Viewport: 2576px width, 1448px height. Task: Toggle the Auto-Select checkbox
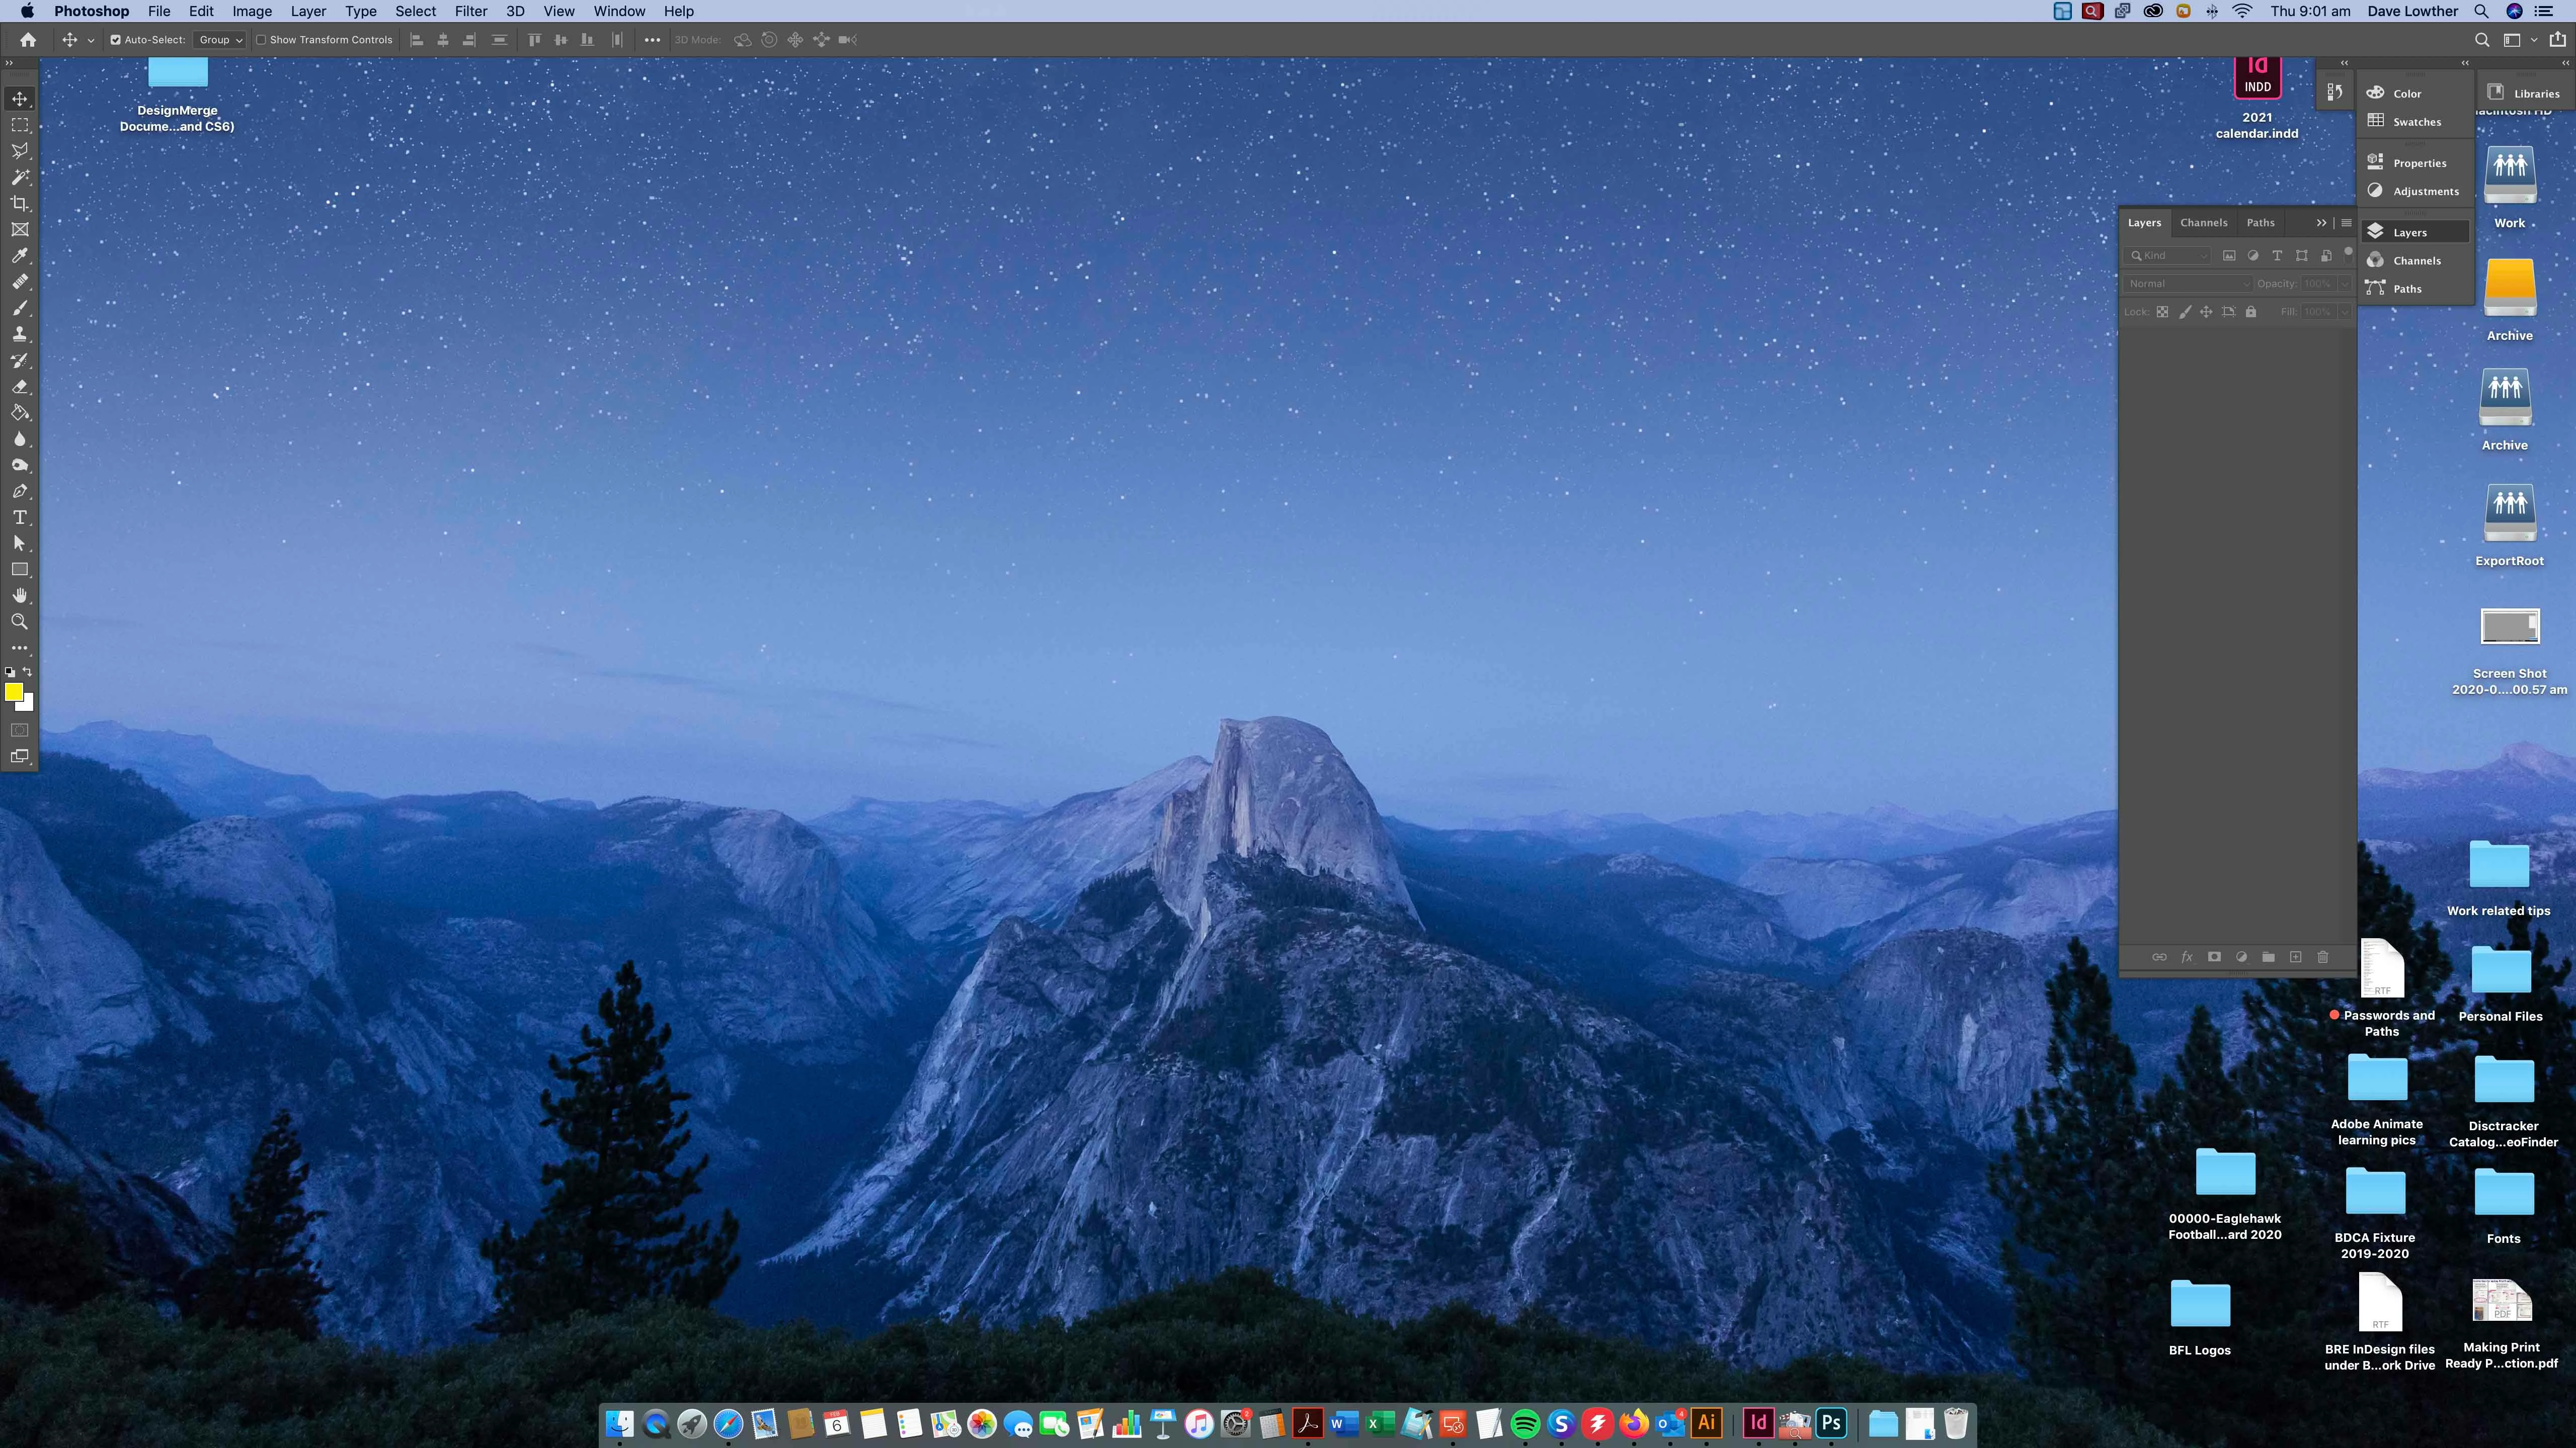pyautogui.click(x=116, y=40)
